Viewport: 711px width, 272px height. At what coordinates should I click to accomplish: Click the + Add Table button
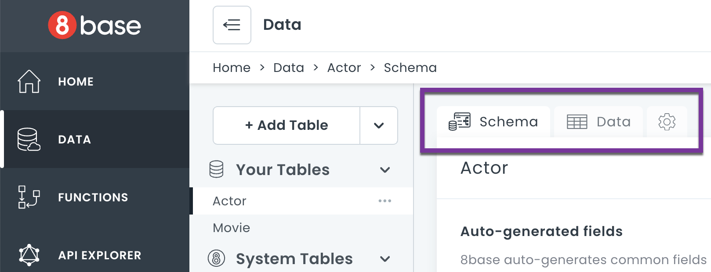point(287,125)
